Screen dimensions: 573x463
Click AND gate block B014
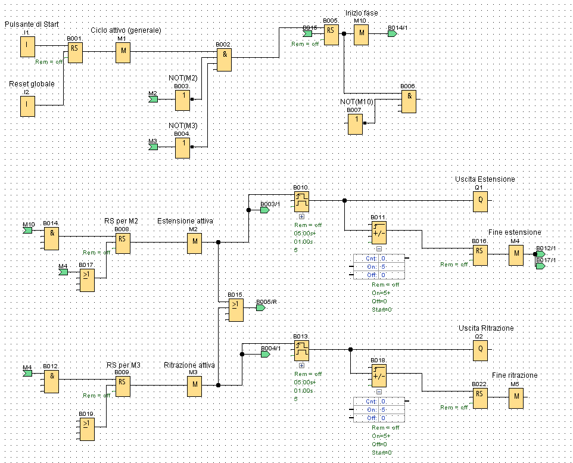[52, 239]
